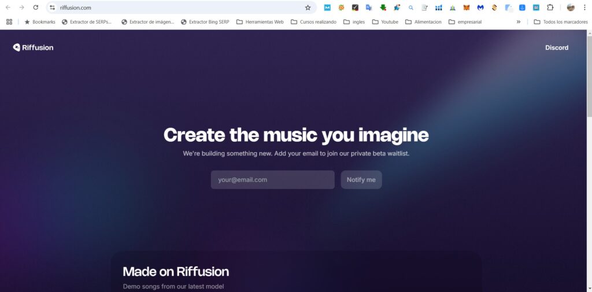
Task: Open the SEO gear extension icon
Action: pos(341,8)
